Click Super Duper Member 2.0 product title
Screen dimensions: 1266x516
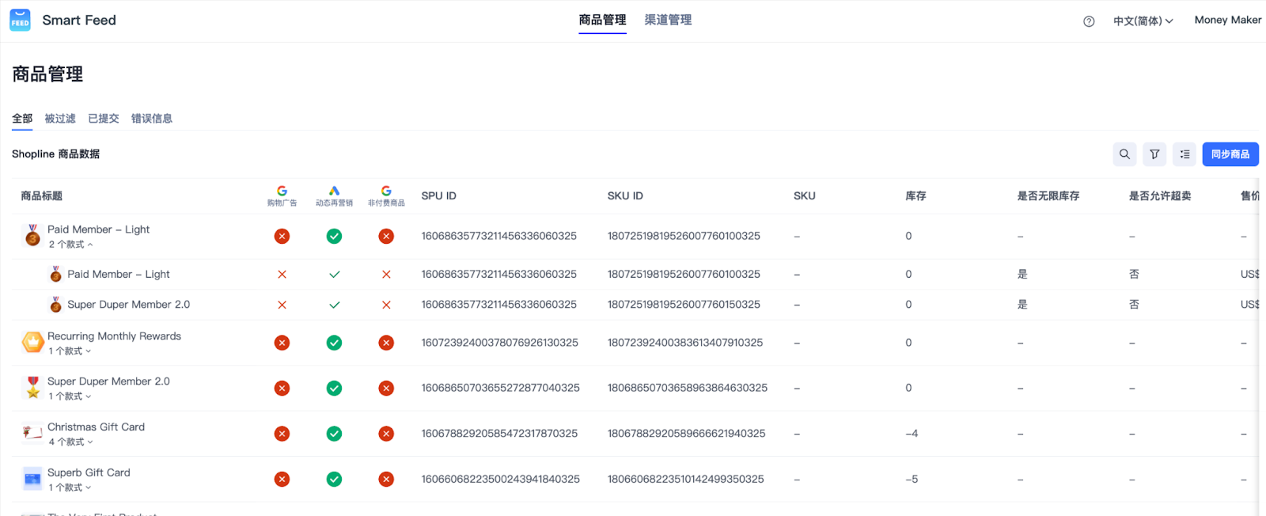(x=108, y=381)
